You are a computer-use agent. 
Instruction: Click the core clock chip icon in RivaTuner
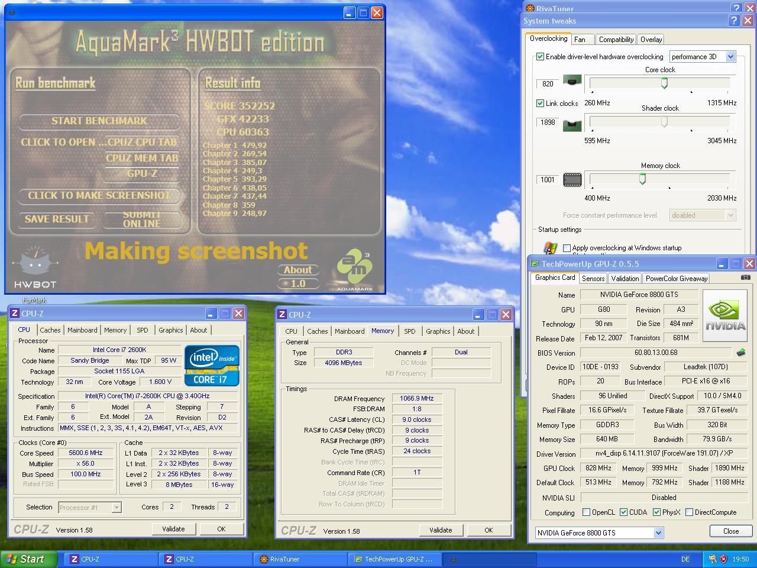tap(572, 80)
